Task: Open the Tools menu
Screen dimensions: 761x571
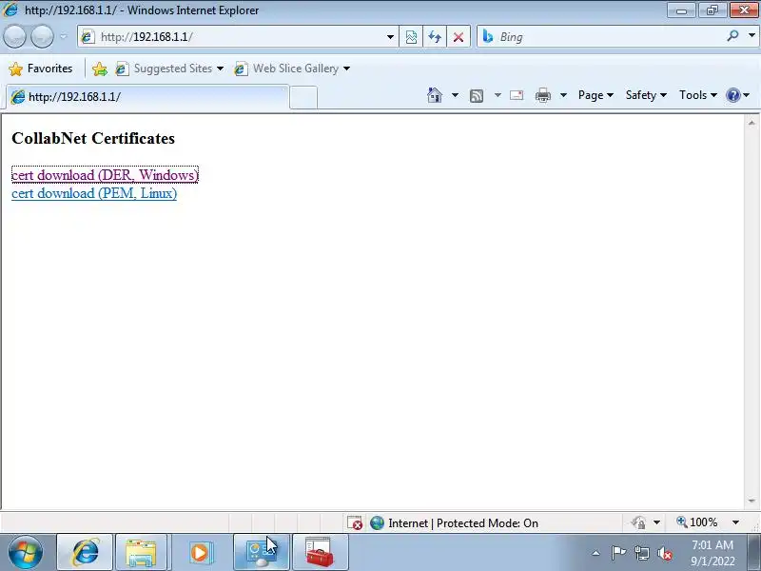Action: (x=698, y=95)
